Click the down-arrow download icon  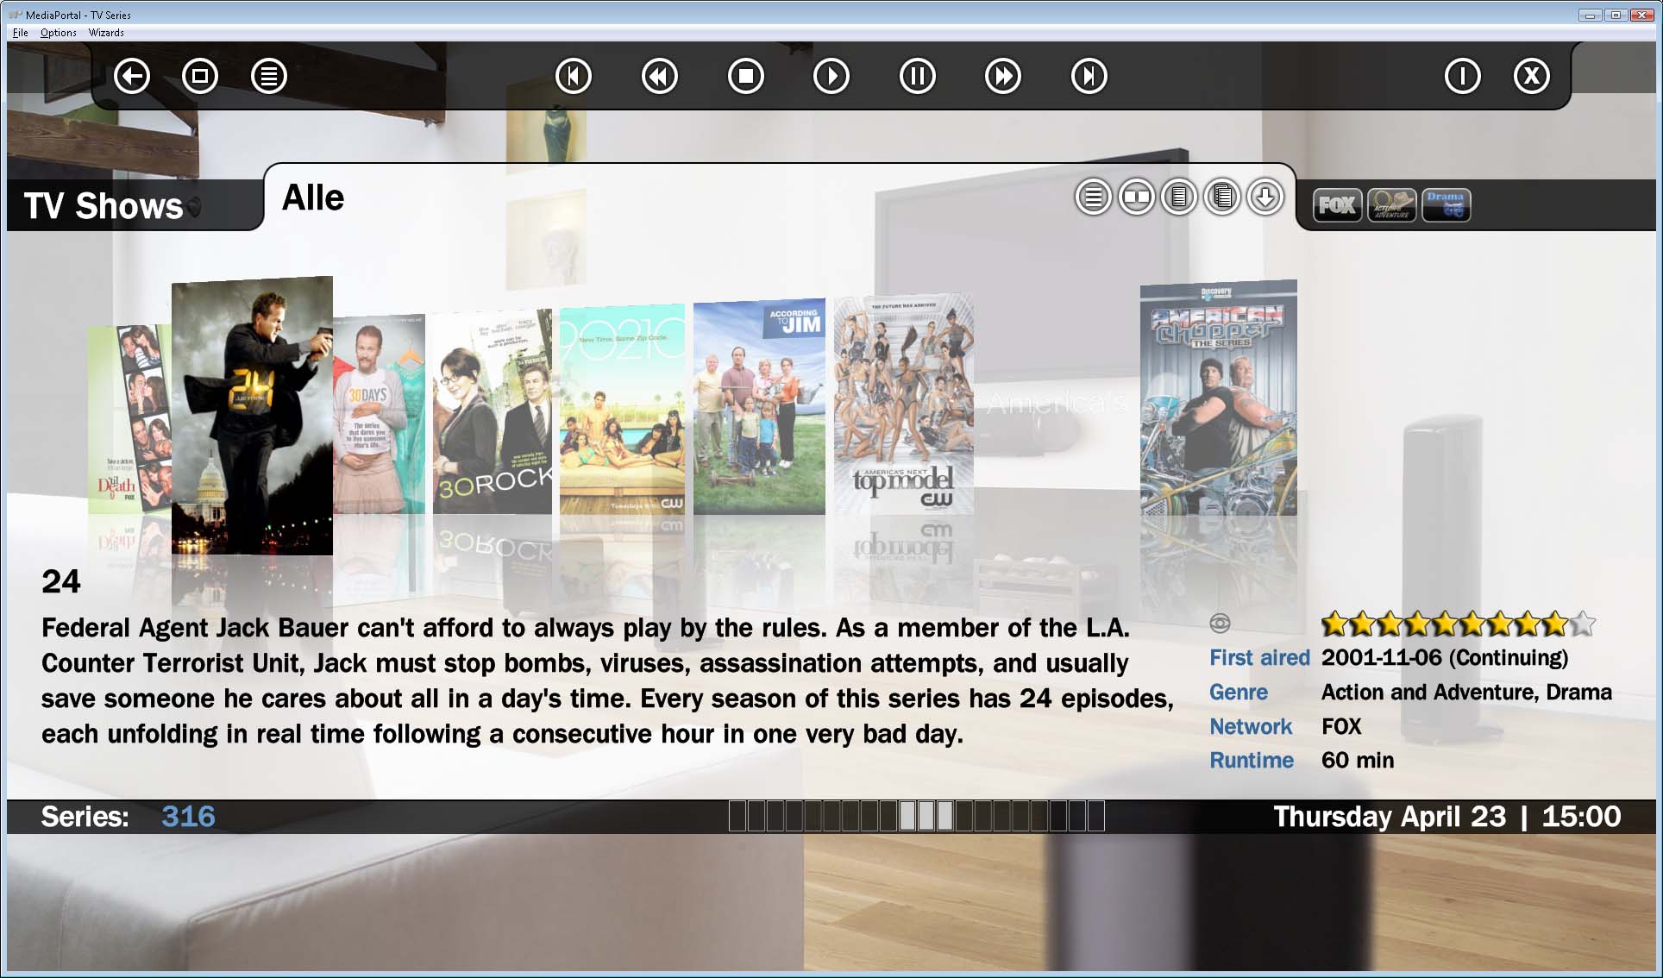[x=1265, y=197]
